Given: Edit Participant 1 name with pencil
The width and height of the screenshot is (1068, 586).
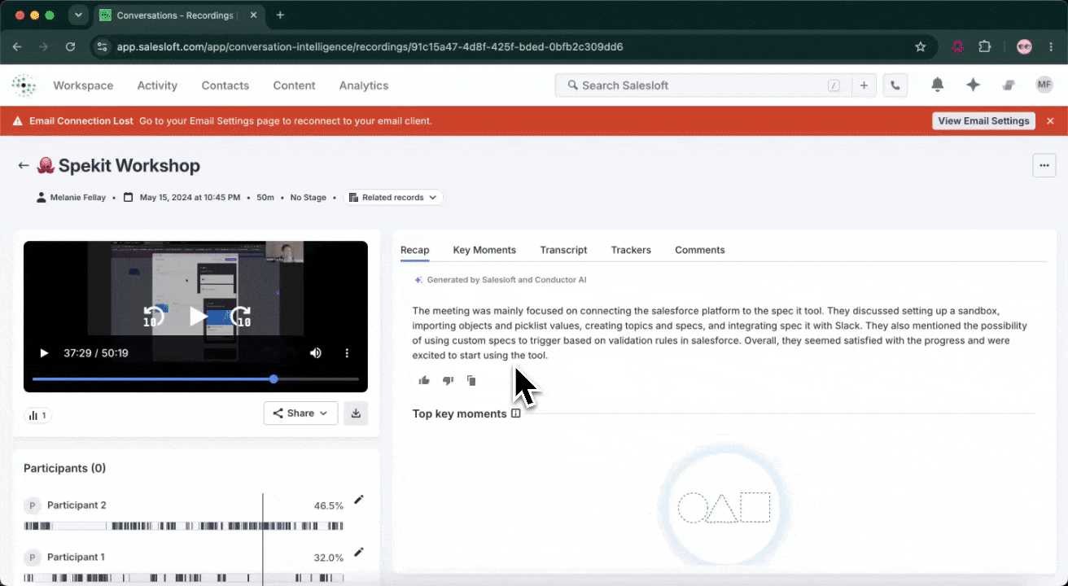Looking at the screenshot, I should [x=358, y=552].
